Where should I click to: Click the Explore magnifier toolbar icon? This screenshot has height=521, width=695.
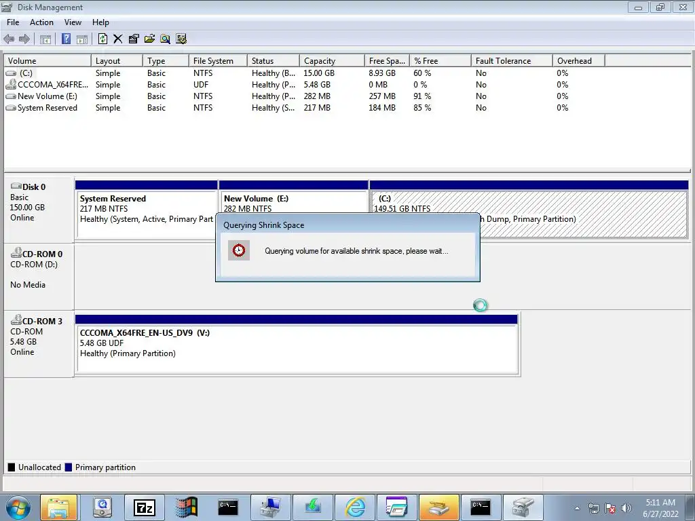point(166,39)
